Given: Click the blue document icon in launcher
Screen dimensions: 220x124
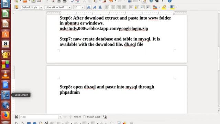Looking at the screenshot, I should (5, 85).
